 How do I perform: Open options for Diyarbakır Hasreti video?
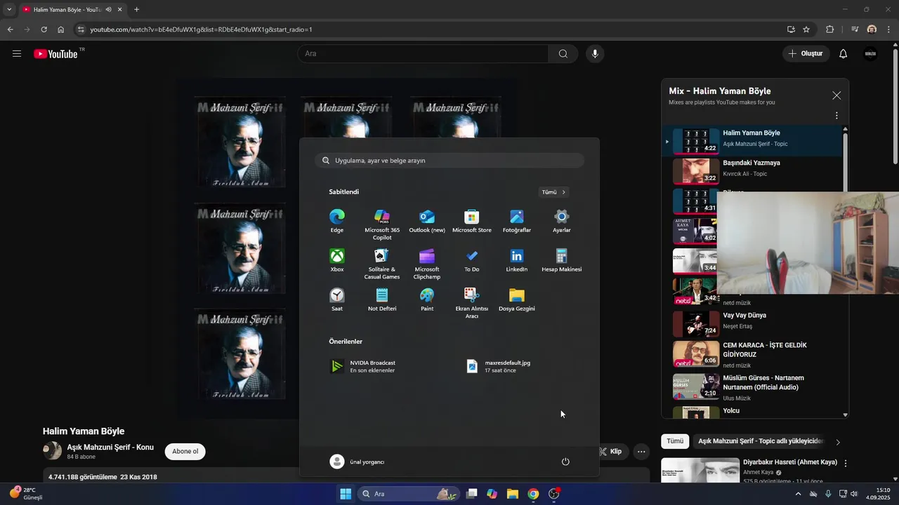click(846, 464)
